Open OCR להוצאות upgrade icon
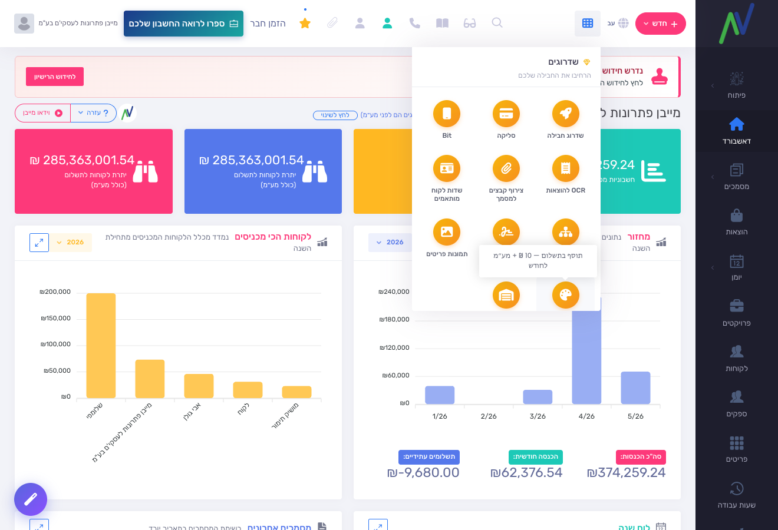The image size is (778, 530). [566, 168]
